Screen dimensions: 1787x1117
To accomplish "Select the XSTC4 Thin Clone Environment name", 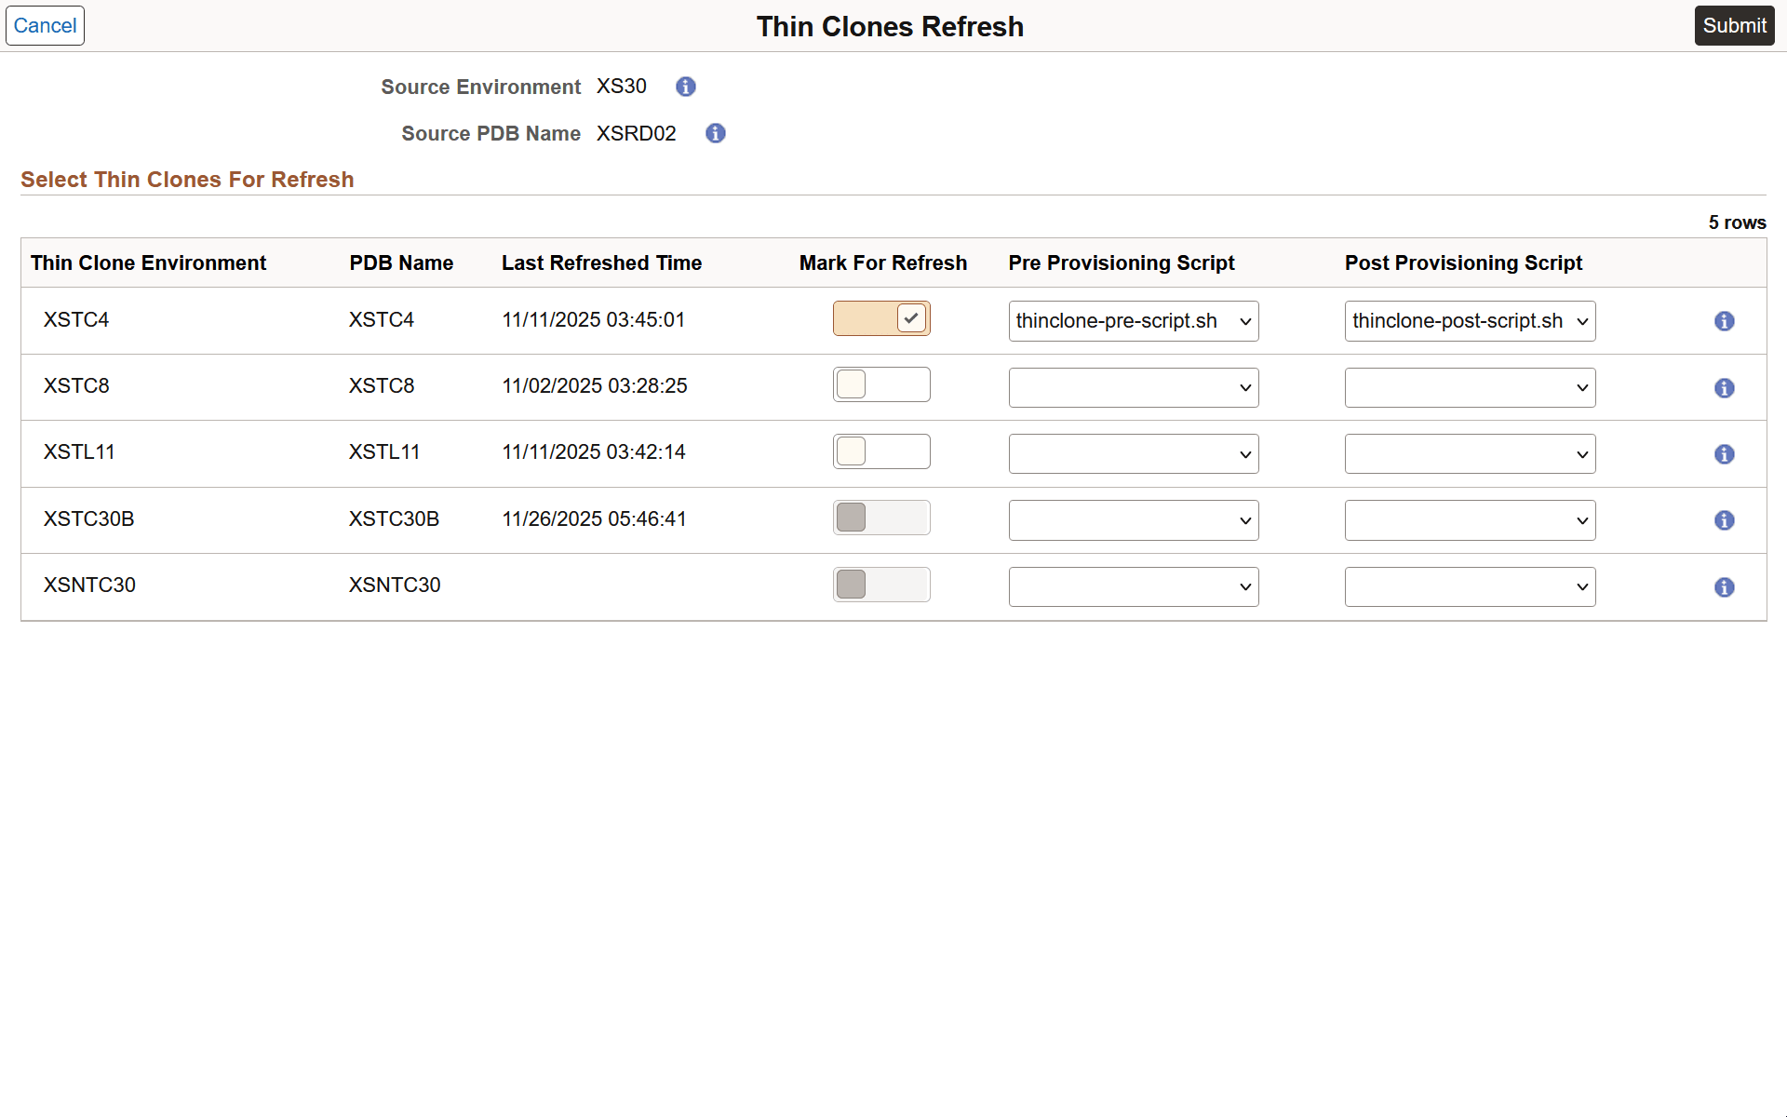I will coord(76,319).
